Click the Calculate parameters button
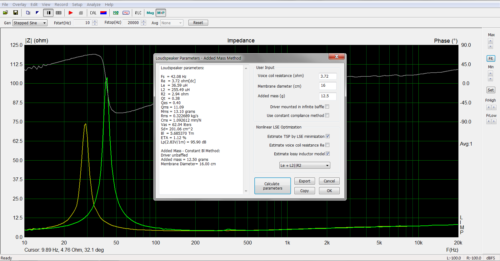This screenshot has width=500, height=261. point(272,186)
